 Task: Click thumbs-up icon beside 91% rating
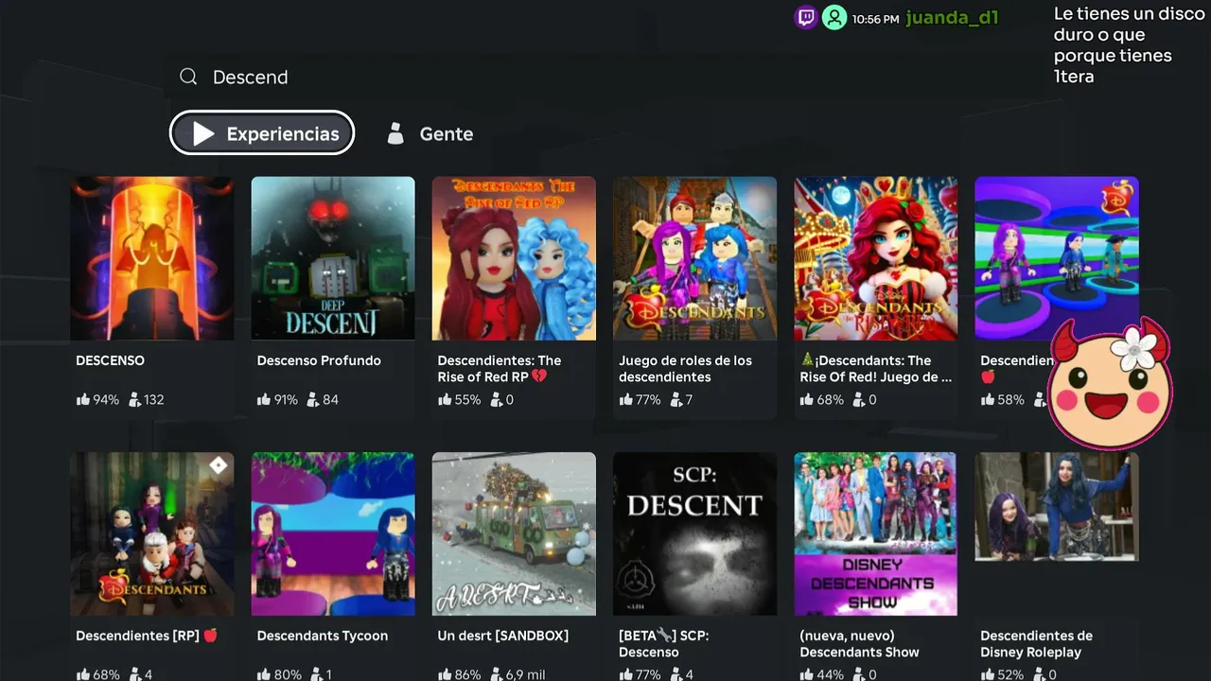pyautogui.click(x=264, y=399)
